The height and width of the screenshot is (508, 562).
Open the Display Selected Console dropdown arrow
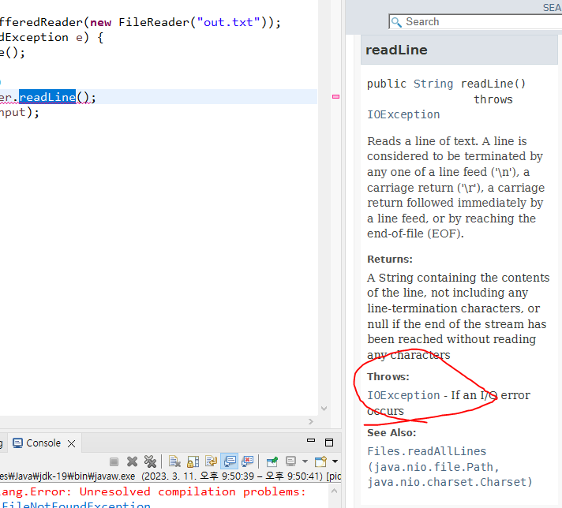point(305,461)
